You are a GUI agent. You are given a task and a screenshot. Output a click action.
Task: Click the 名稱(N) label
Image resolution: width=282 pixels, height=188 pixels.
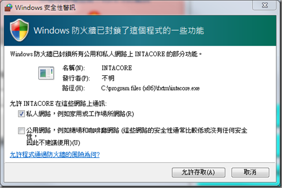point(74,68)
